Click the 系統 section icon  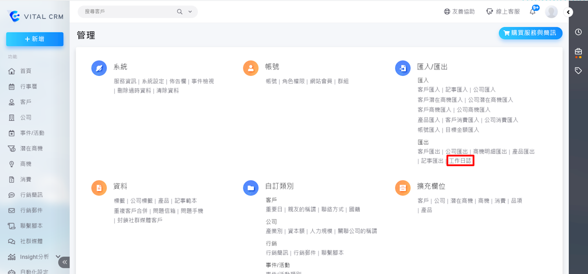point(99,68)
